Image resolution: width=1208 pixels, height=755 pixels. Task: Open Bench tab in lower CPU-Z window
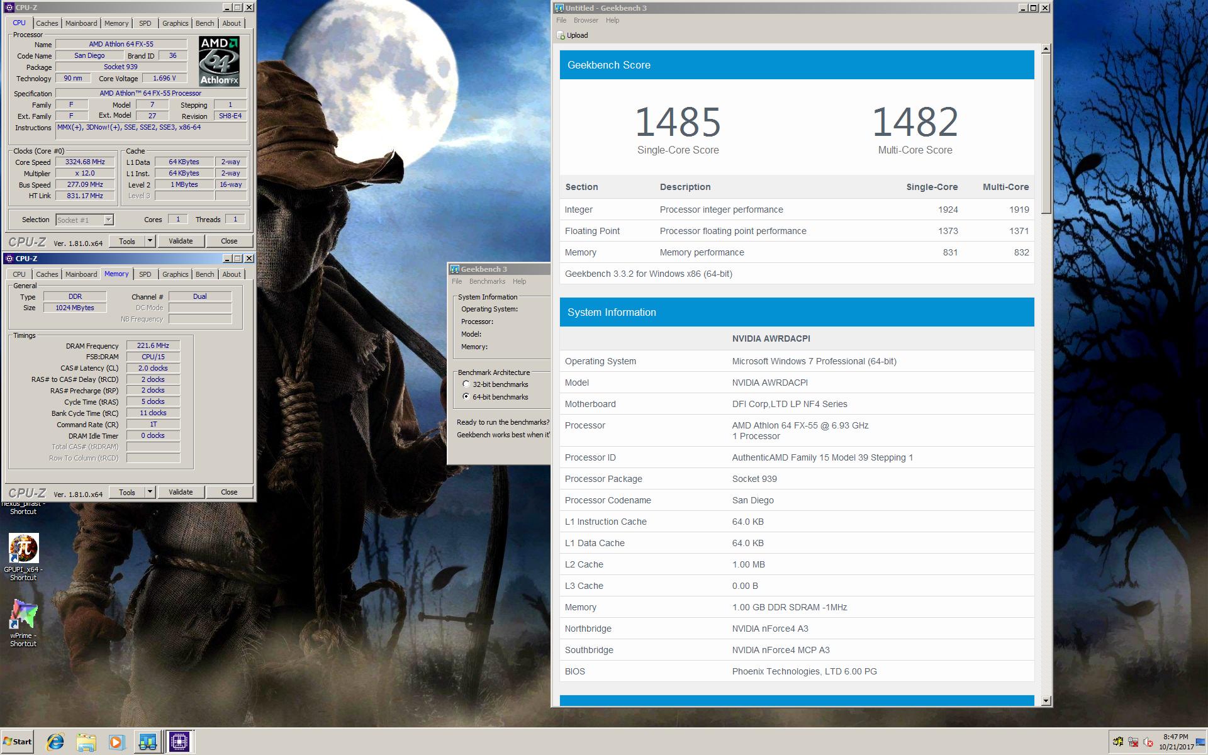point(204,274)
